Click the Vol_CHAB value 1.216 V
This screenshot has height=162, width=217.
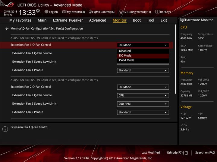pyautogui.click(x=203, y=84)
